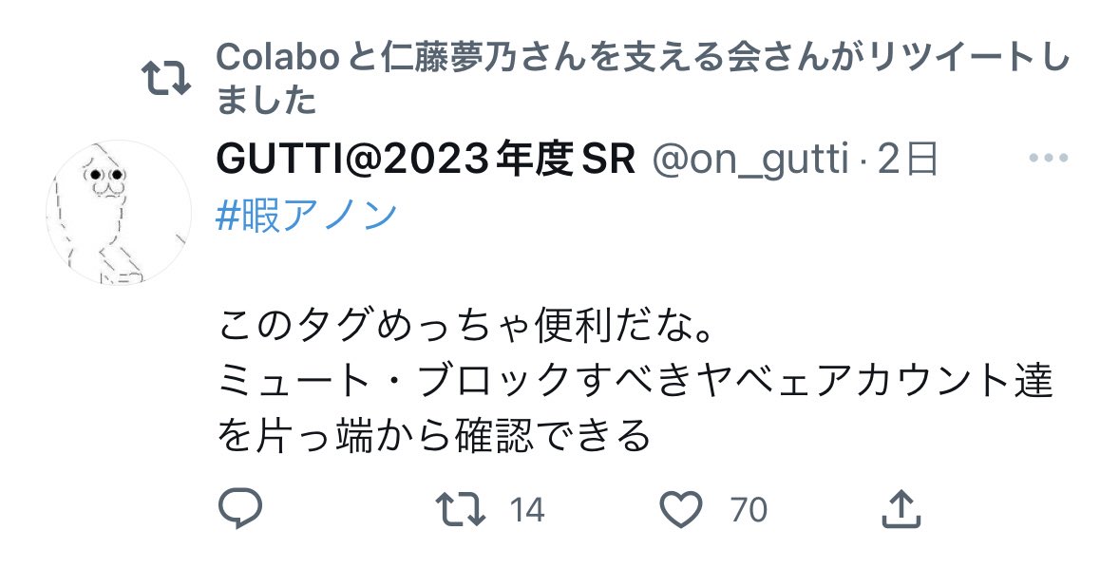Click the ミュート・ブロックすべき tweet line
The height and width of the screenshot is (568, 1119).
coord(635,380)
